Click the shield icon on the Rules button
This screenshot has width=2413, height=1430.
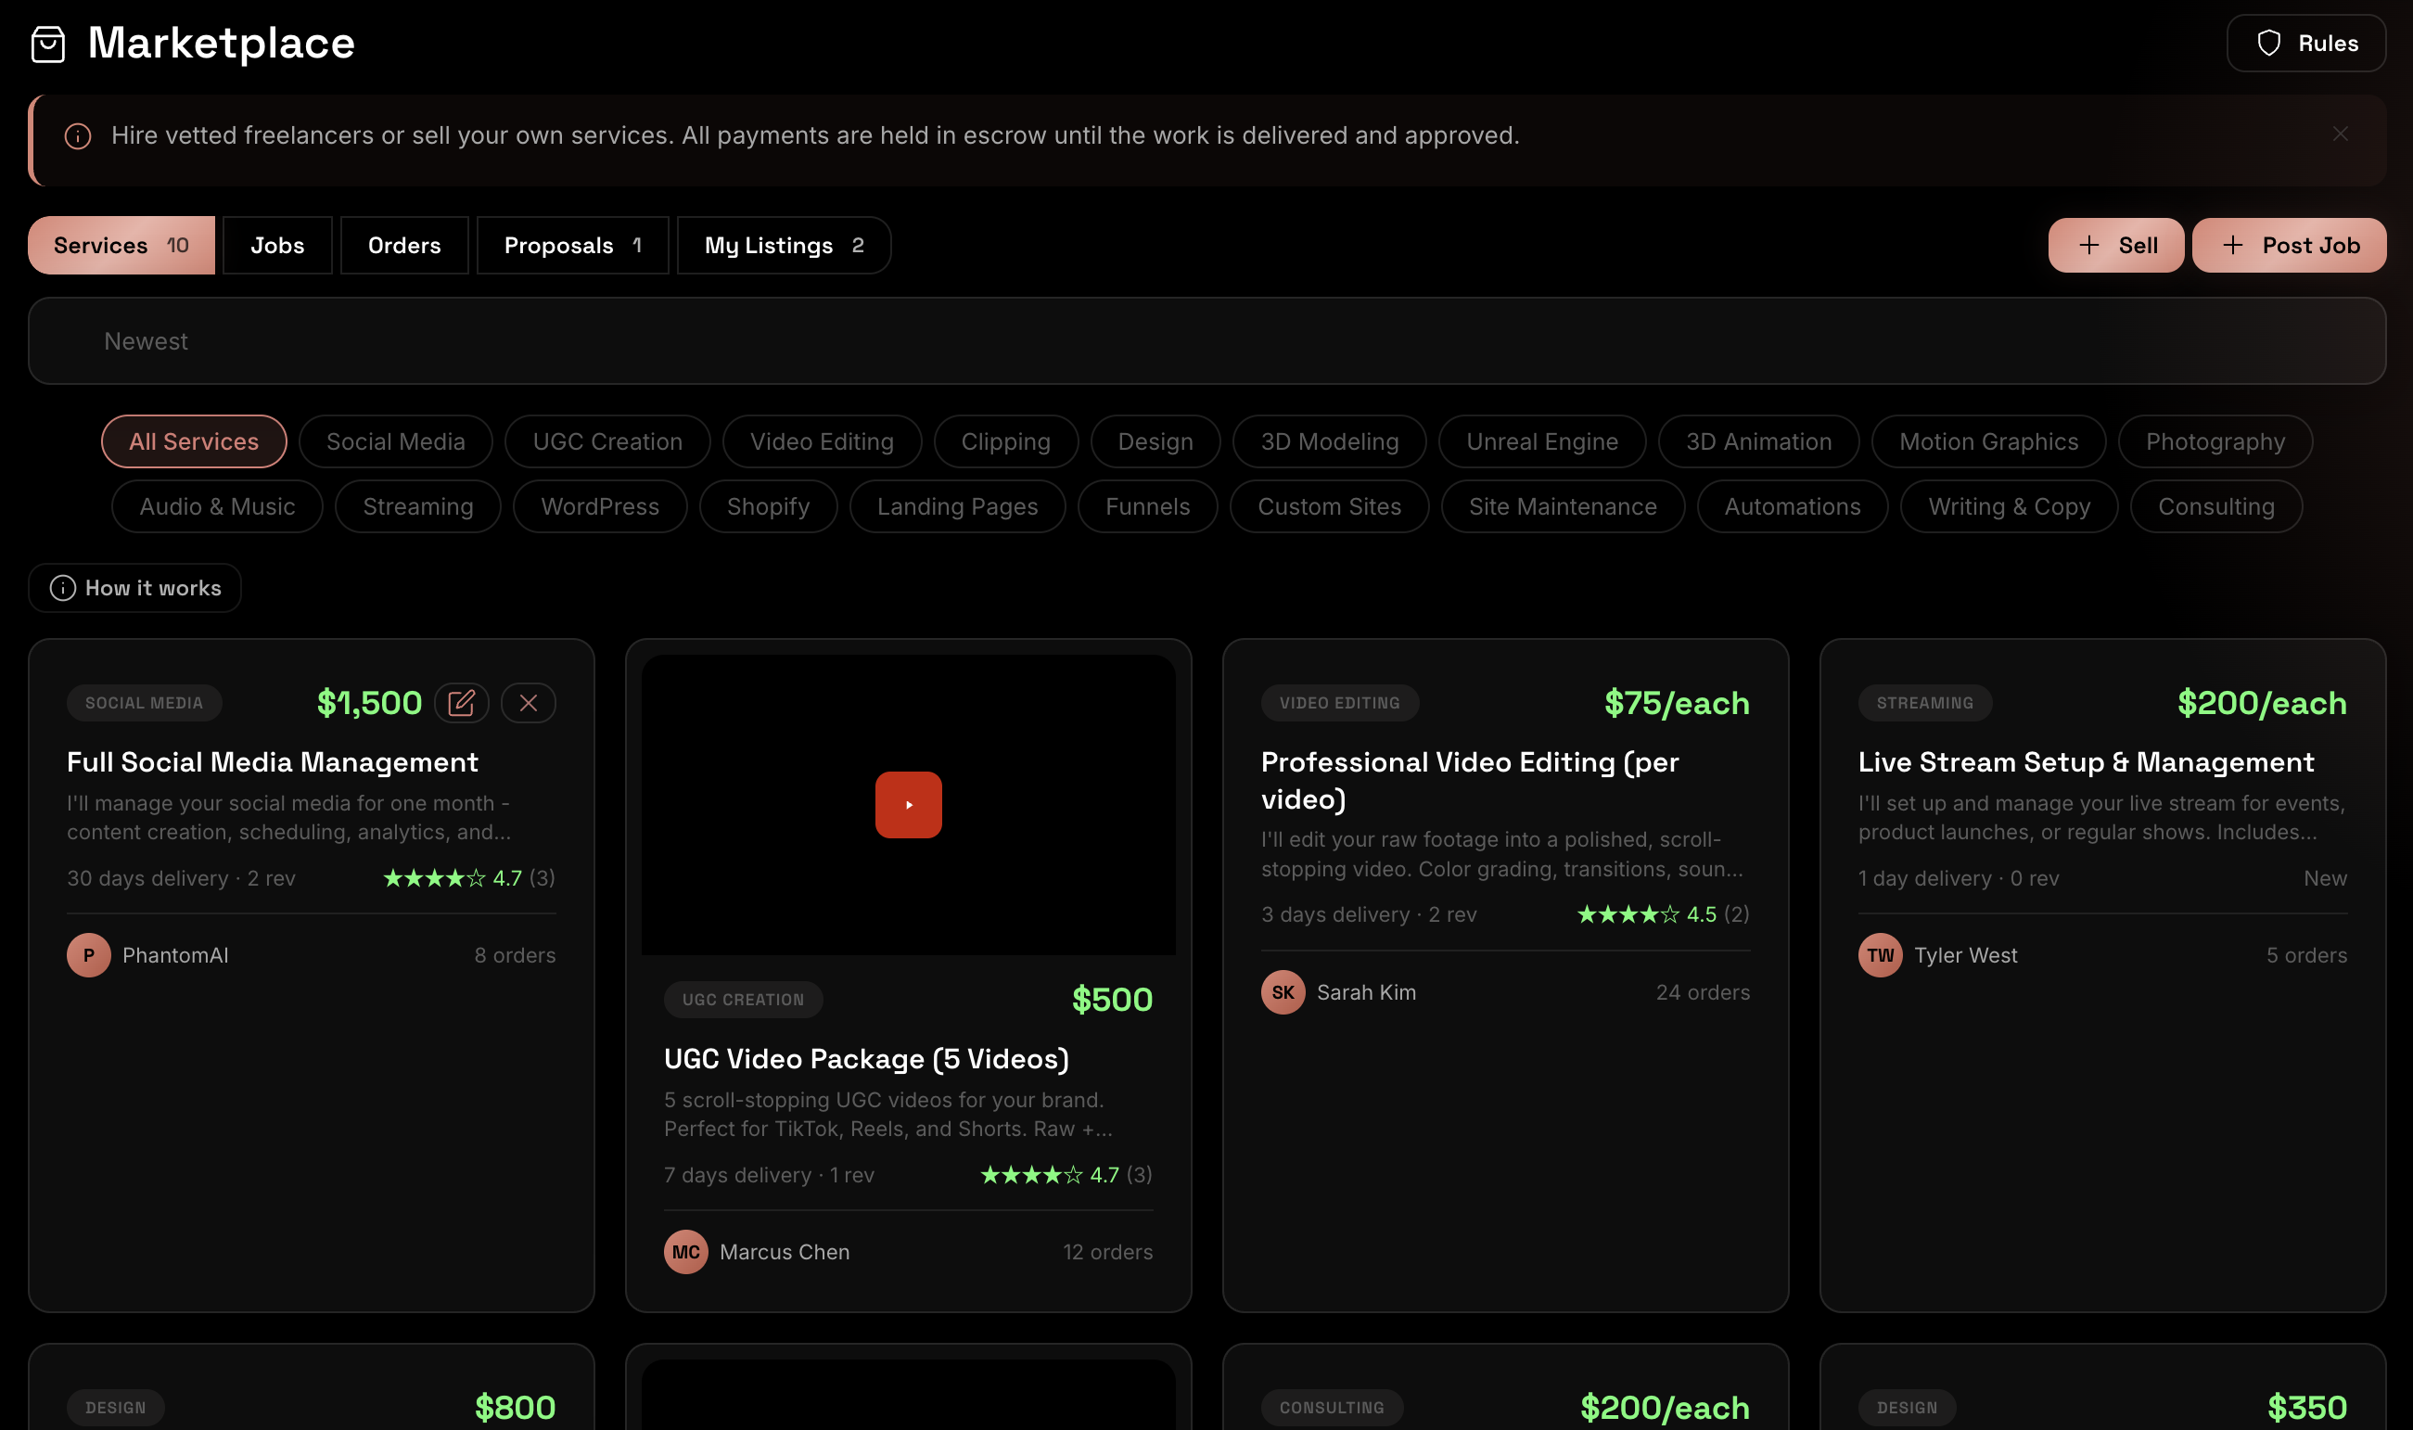click(2269, 43)
